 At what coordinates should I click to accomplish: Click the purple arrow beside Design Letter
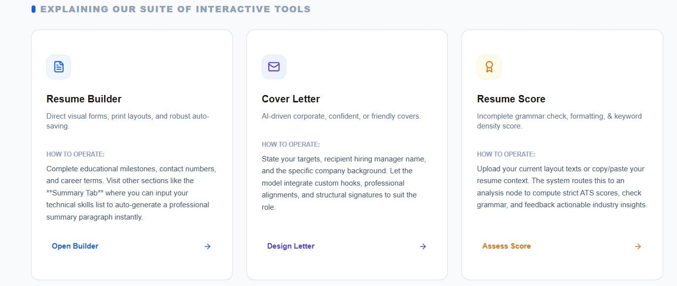click(423, 247)
